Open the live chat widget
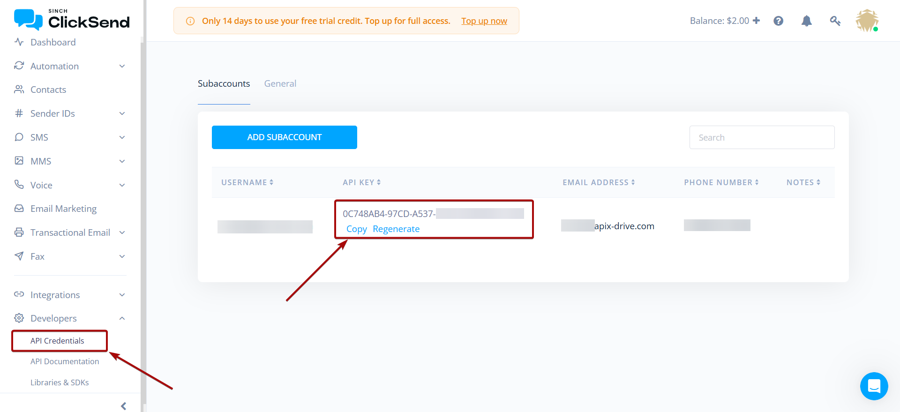Image resolution: width=900 pixels, height=412 pixels. (x=874, y=386)
